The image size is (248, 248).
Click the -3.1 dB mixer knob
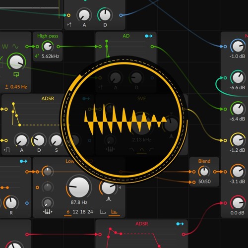238,172
